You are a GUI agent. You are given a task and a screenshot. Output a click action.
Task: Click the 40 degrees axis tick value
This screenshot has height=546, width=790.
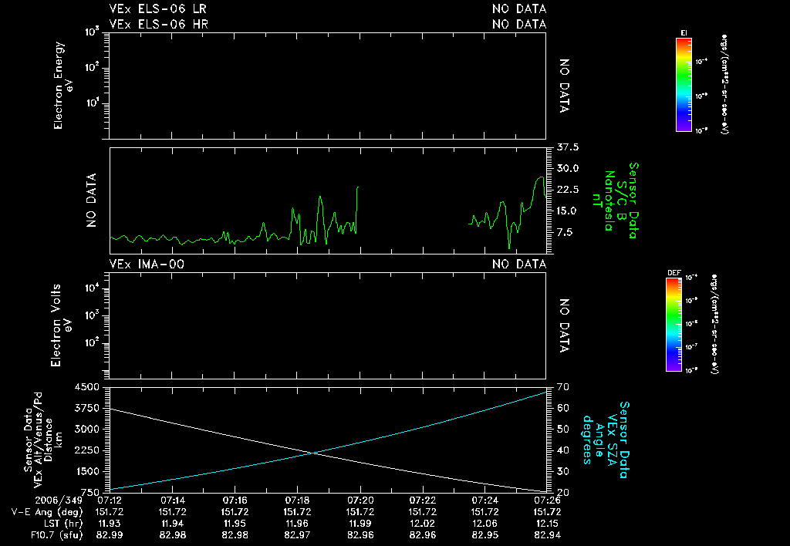click(562, 450)
